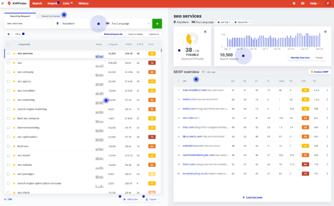Sort by the Search column header
The image size is (334, 206).
tap(113, 45)
